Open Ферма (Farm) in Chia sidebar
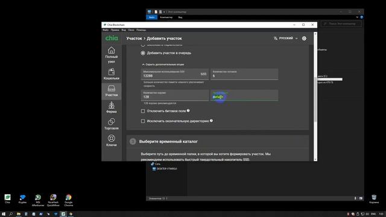The image size is (386, 217). pyautogui.click(x=111, y=107)
